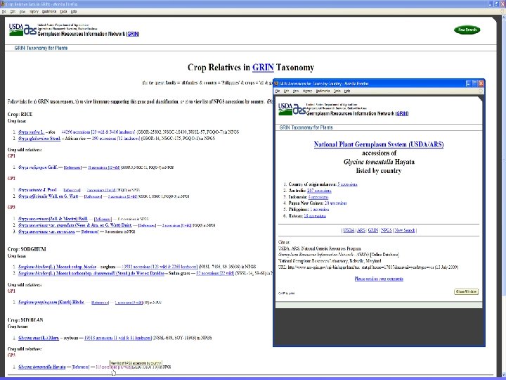Click Please send us your comments link
506x380 pixels.
pos(379,279)
